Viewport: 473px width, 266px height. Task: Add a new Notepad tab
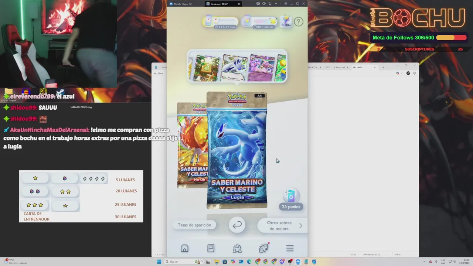383,67
